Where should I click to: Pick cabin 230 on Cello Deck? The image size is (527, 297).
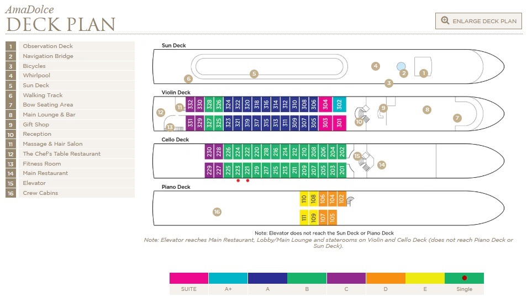(x=209, y=152)
